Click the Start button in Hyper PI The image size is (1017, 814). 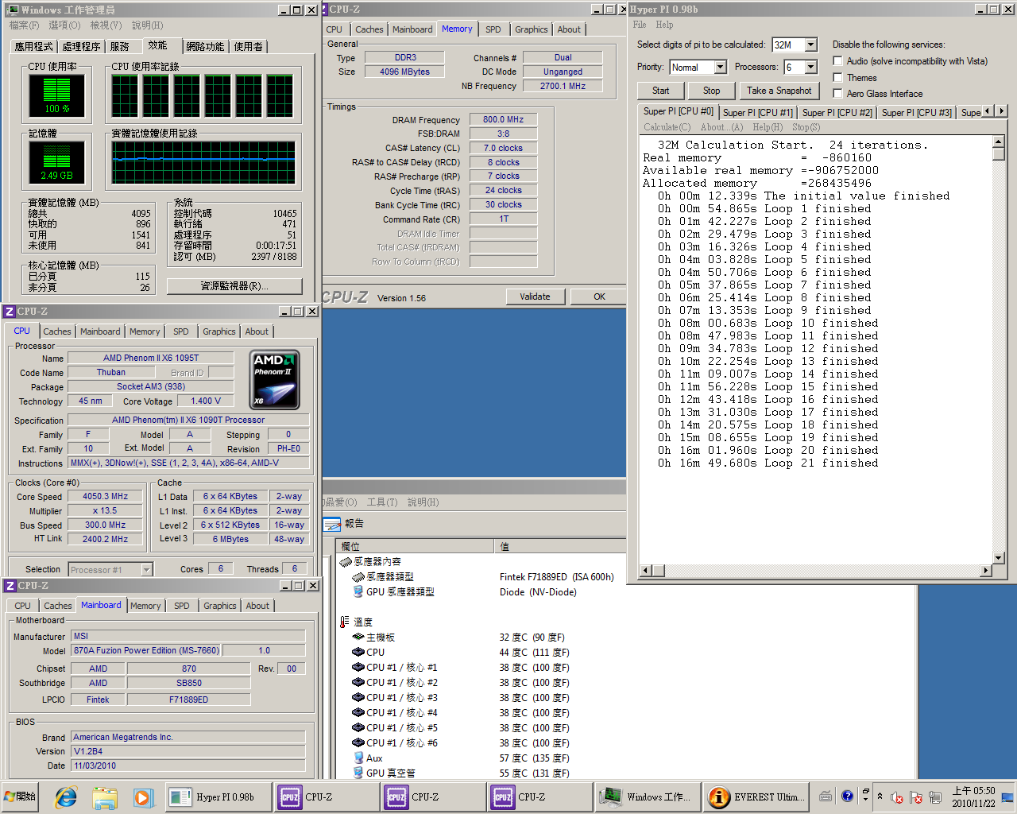click(x=661, y=91)
